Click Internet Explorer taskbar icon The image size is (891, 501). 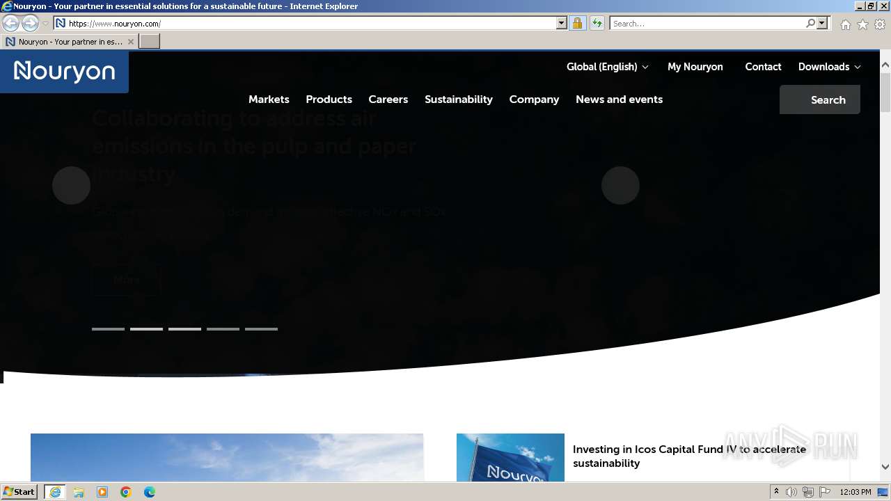pyautogui.click(x=55, y=492)
